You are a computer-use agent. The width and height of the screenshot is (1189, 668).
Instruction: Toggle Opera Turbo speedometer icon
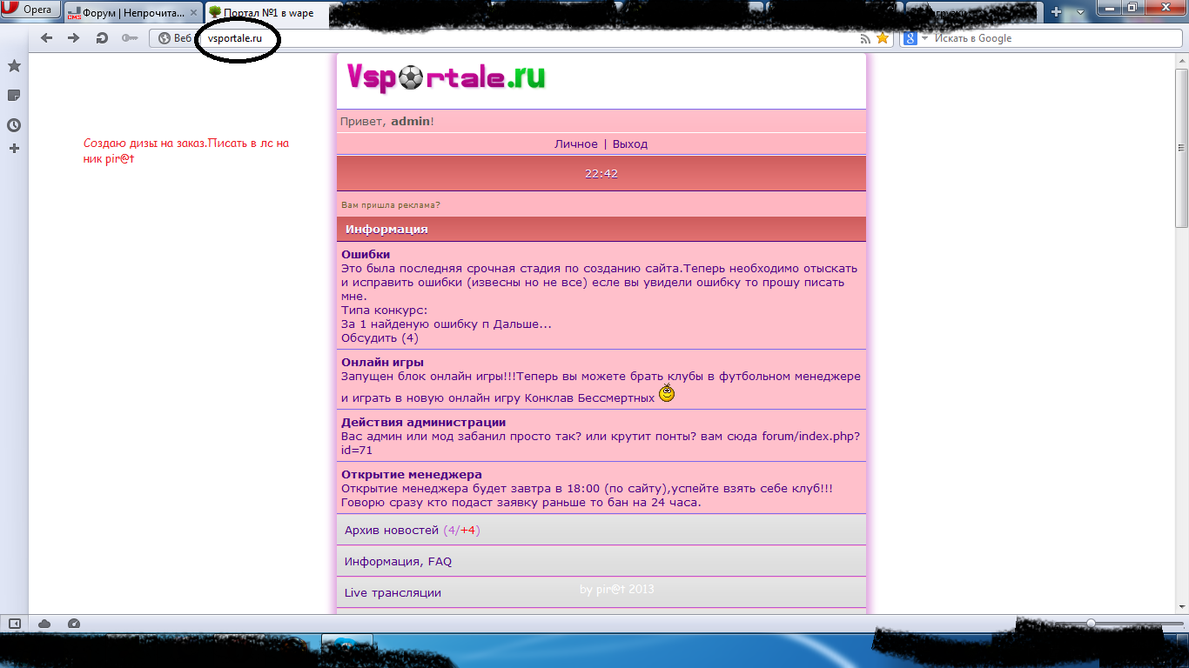coord(73,624)
